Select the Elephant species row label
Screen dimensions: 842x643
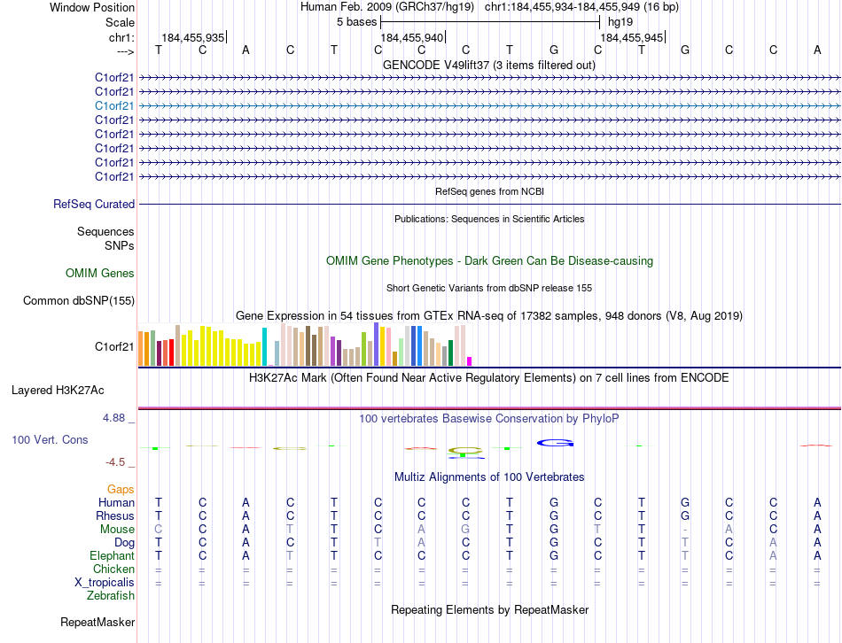pyautogui.click(x=113, y=555)
